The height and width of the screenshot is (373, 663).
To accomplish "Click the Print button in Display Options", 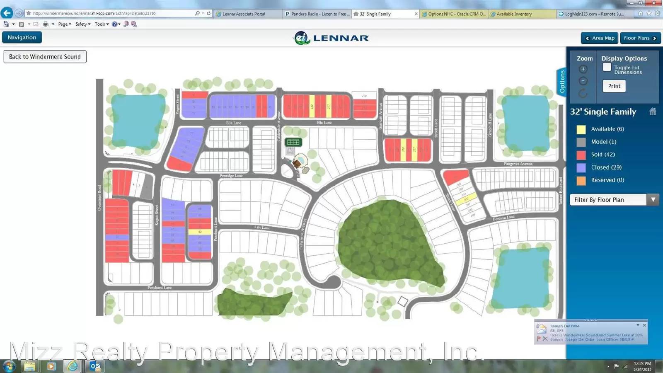I will tap(614, 86).
